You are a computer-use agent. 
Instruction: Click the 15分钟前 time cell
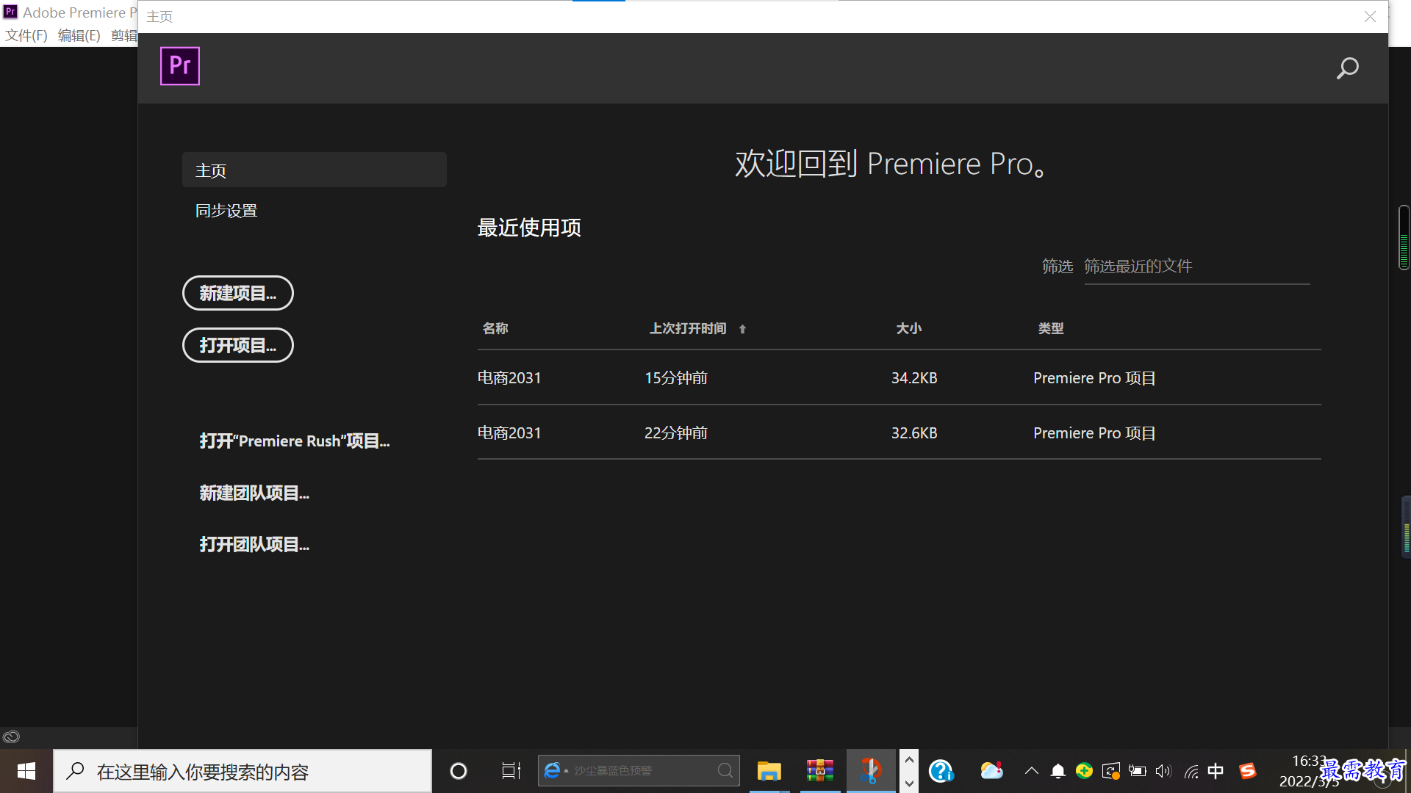[x=676, y=377]
